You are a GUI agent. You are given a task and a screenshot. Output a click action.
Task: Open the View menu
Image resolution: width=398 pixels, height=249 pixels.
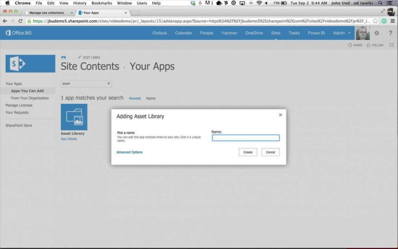(x=64, y=3)
